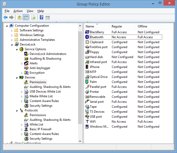
Task: Click the MTP device icon
Action: point(87,72)
